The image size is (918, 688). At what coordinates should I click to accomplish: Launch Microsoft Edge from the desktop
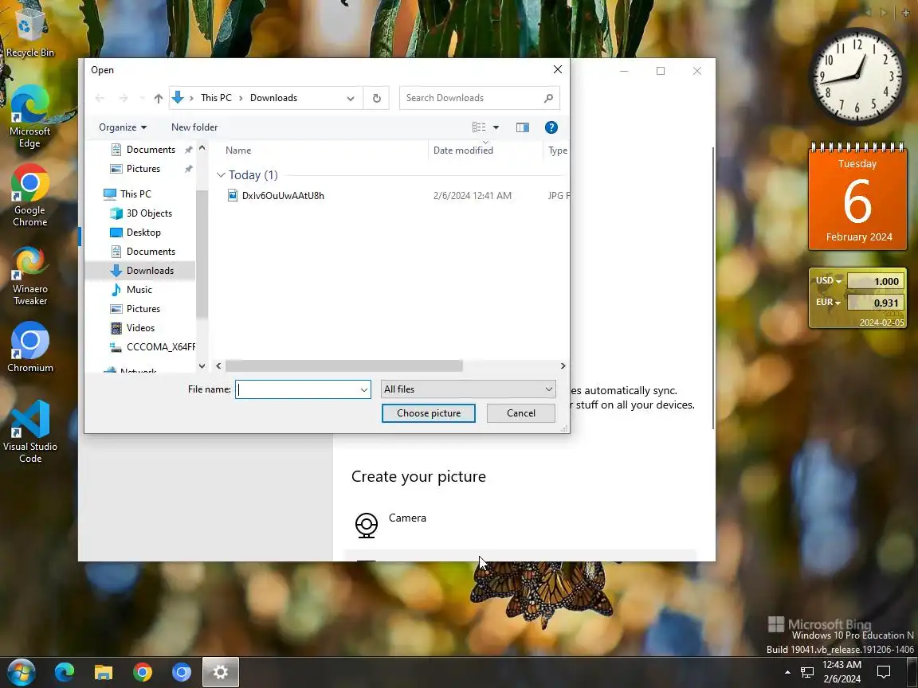tap(29, 117)
